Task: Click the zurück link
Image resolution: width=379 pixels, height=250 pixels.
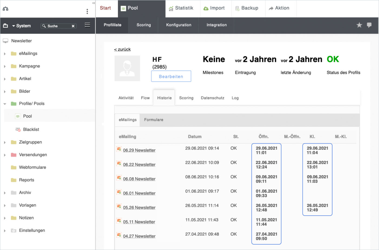Action: 122,50
